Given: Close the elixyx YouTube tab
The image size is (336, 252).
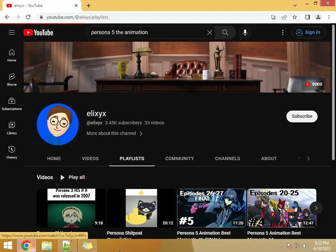Looking at the screenshot, I should pos(76,6).
